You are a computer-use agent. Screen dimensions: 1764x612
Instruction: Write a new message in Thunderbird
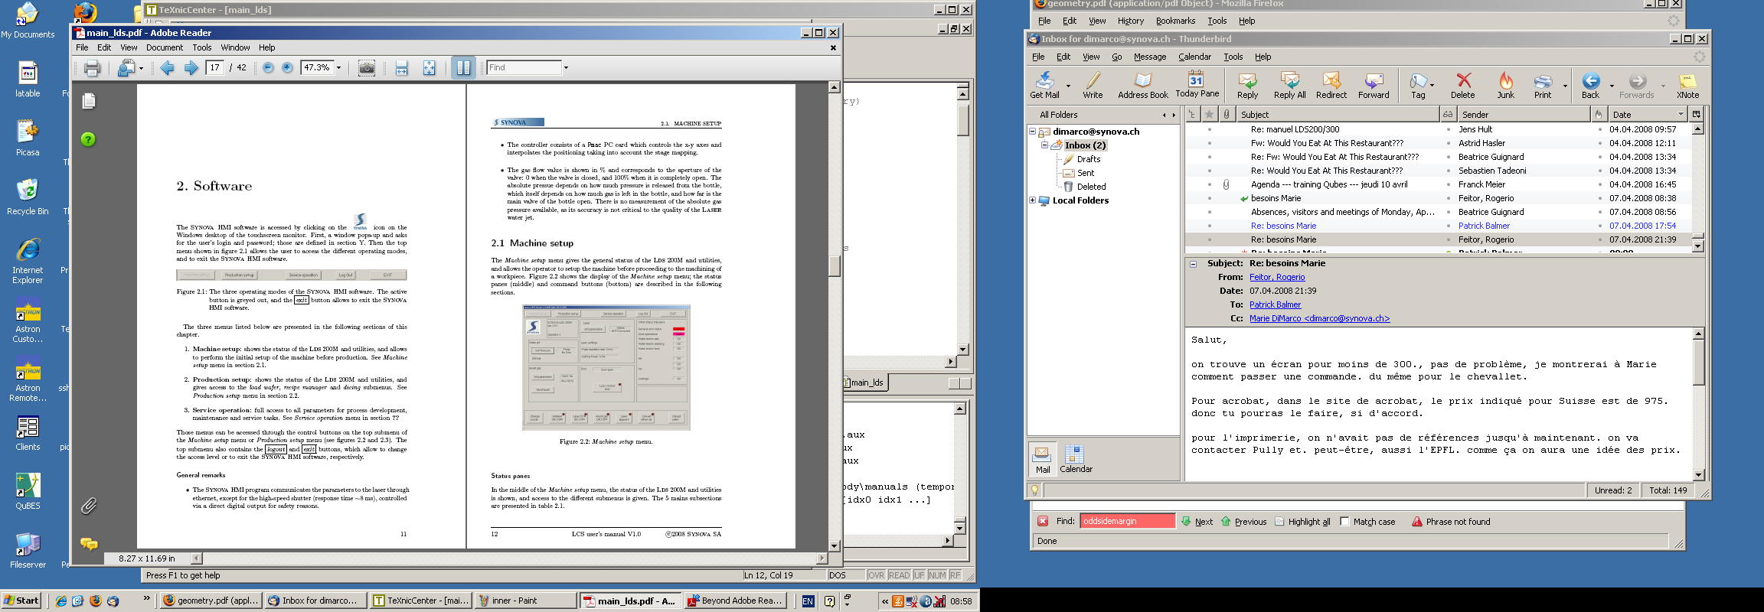tap(1093, 85)
